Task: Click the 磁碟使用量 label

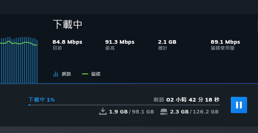Action: [x=223, y=48]
